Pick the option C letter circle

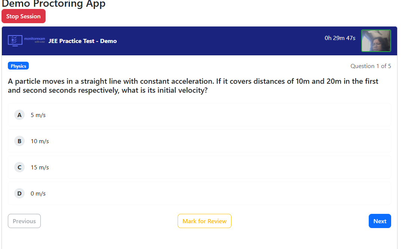pyautogui.click(x=19, y=167)
